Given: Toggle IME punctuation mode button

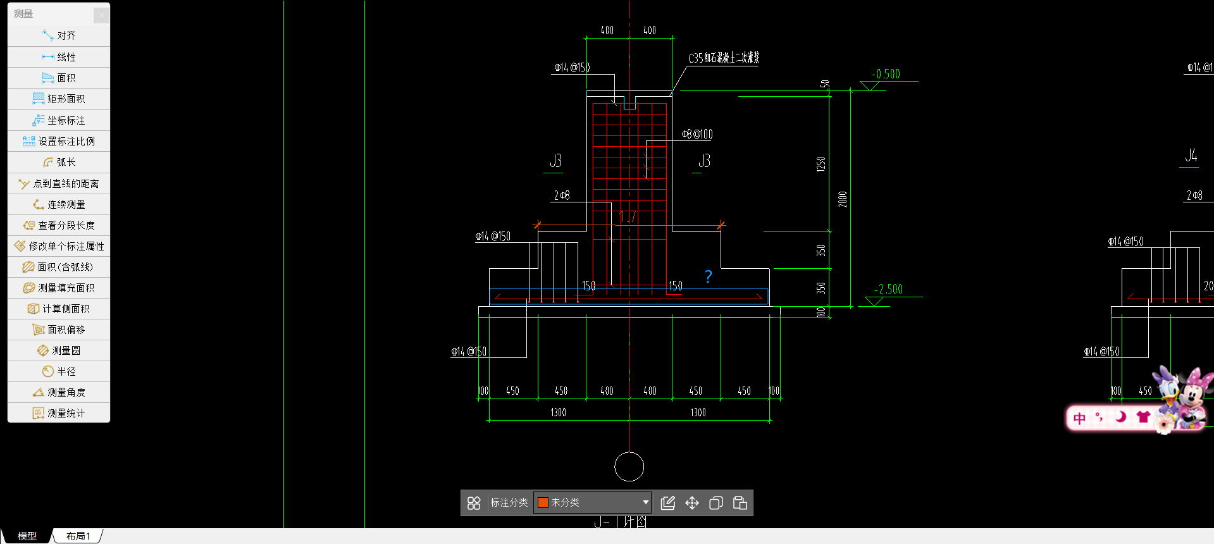Looking at the screenshot, I should [x=1099, y=417].
